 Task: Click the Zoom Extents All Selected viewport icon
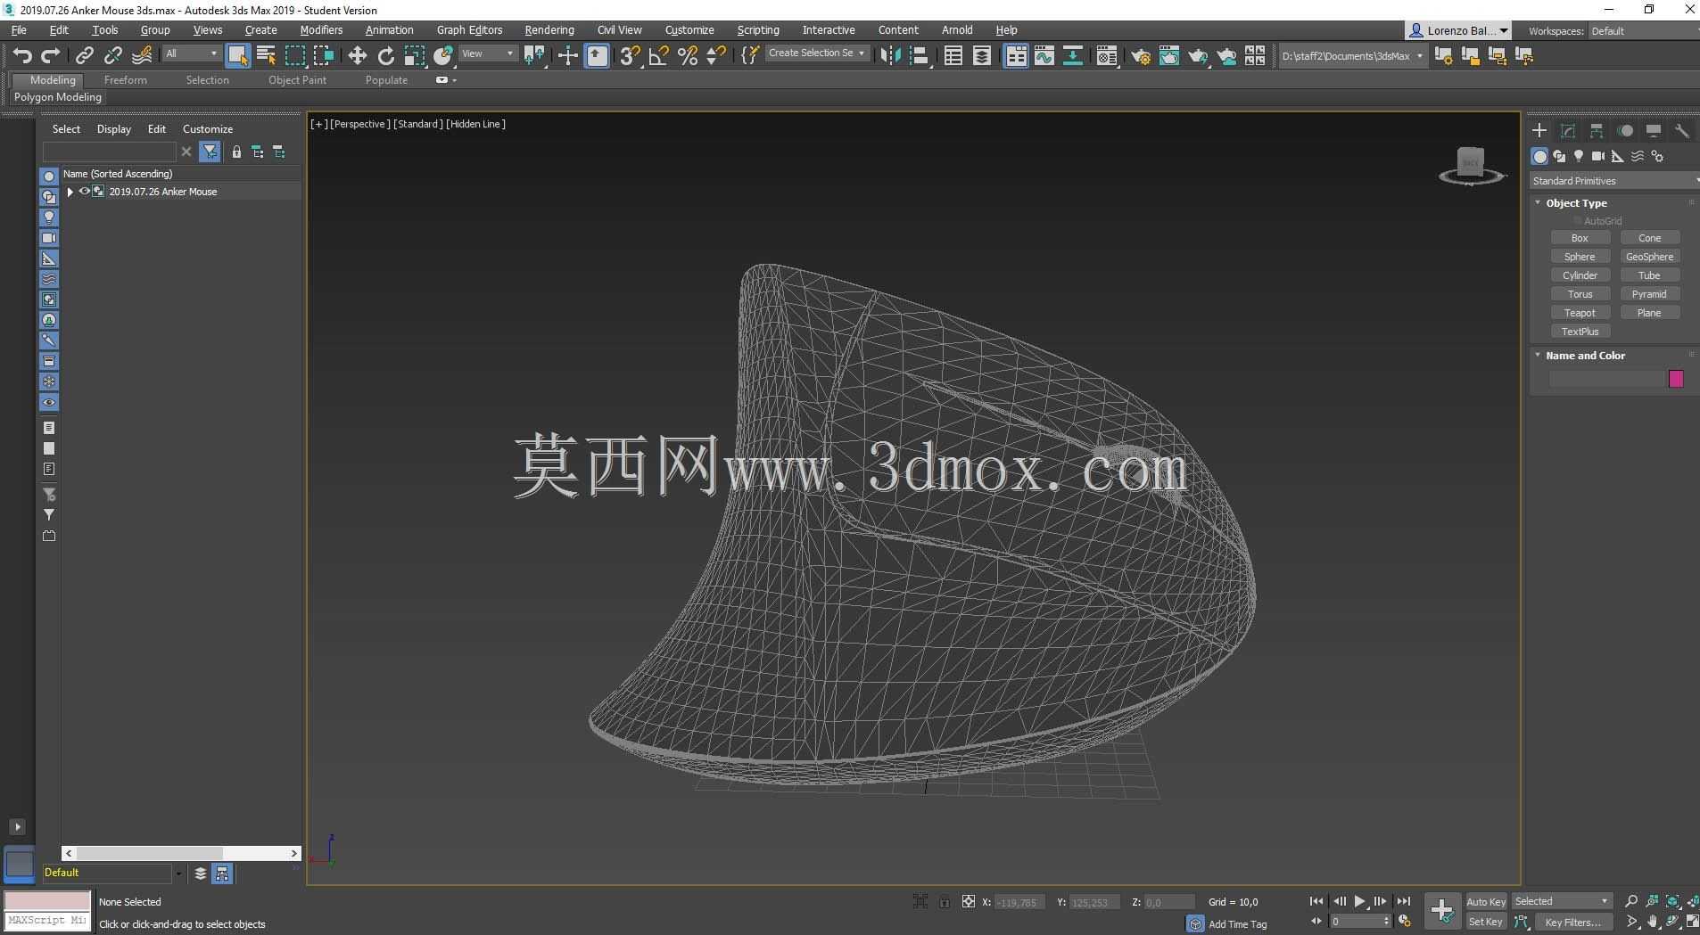pyautogui.click(x=1692, y=901)
